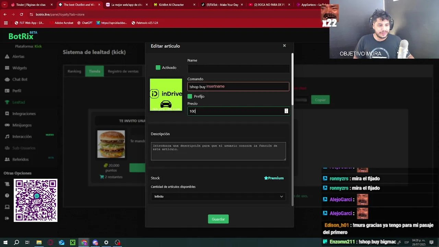The width and height of the screenshot is (439, 247).
Task: Click the Interacción music note icon
Action: (x=7, y=137)
